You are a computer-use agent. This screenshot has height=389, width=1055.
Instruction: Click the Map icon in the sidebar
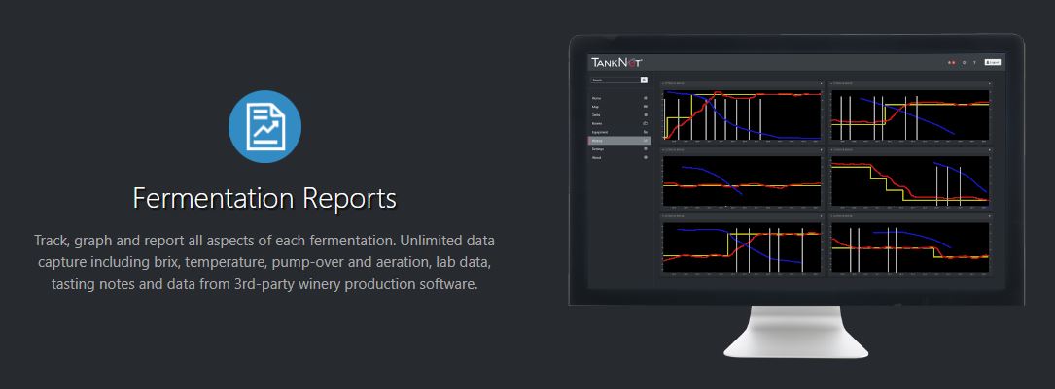(646, 107)
